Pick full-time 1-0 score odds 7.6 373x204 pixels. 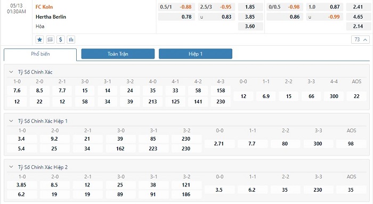[17, 91]
